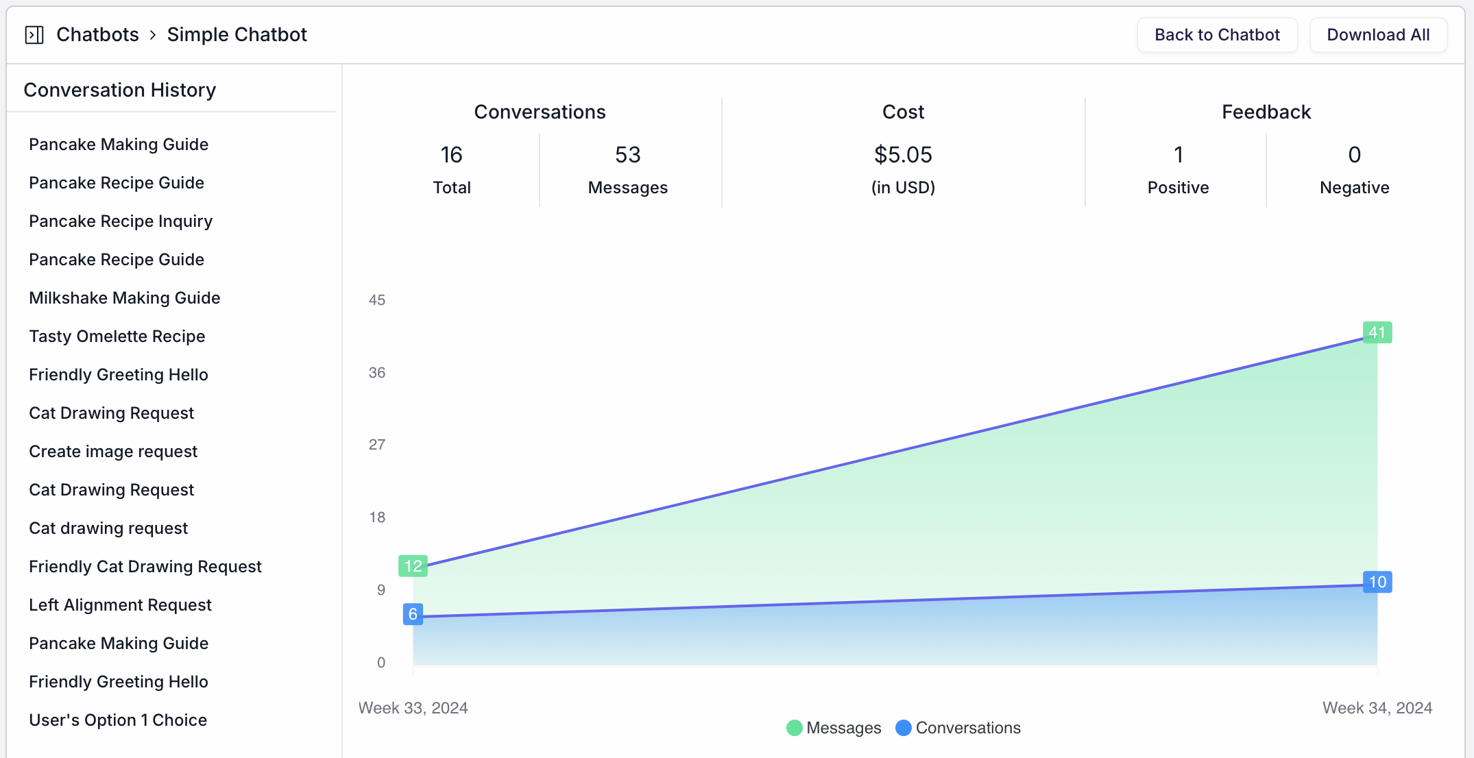The image size is (1474, 758).
Task: Toggle the green Messages legend dot
Action: [x=794, y=728]
